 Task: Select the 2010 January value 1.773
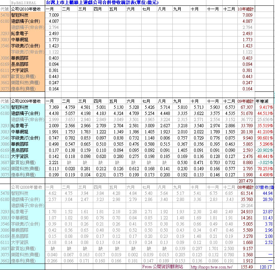54,40
